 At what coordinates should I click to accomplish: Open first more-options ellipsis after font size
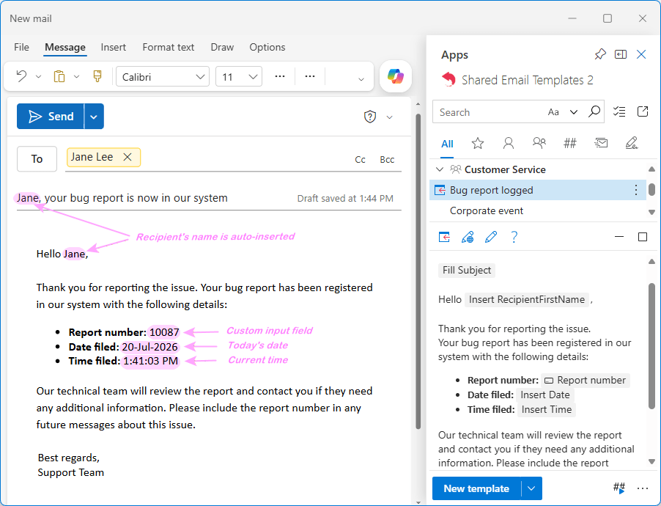click(280, 76)
